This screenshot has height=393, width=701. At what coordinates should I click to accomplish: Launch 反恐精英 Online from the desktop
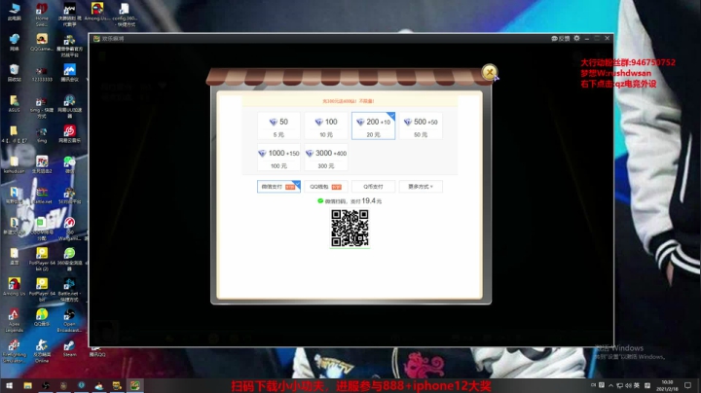(x=42, y=351)
